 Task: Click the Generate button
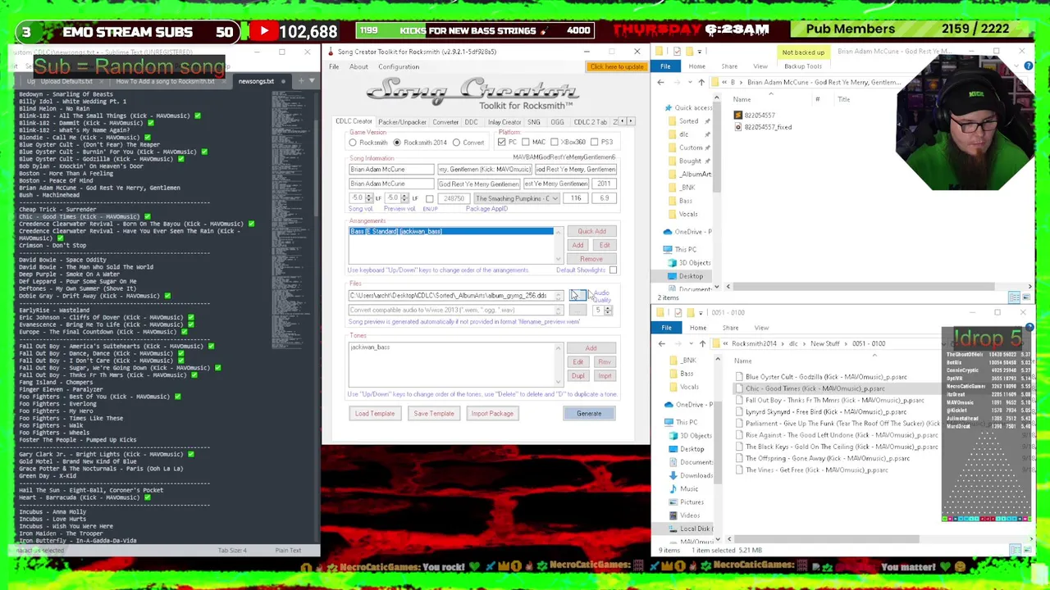tap(589, 414)
